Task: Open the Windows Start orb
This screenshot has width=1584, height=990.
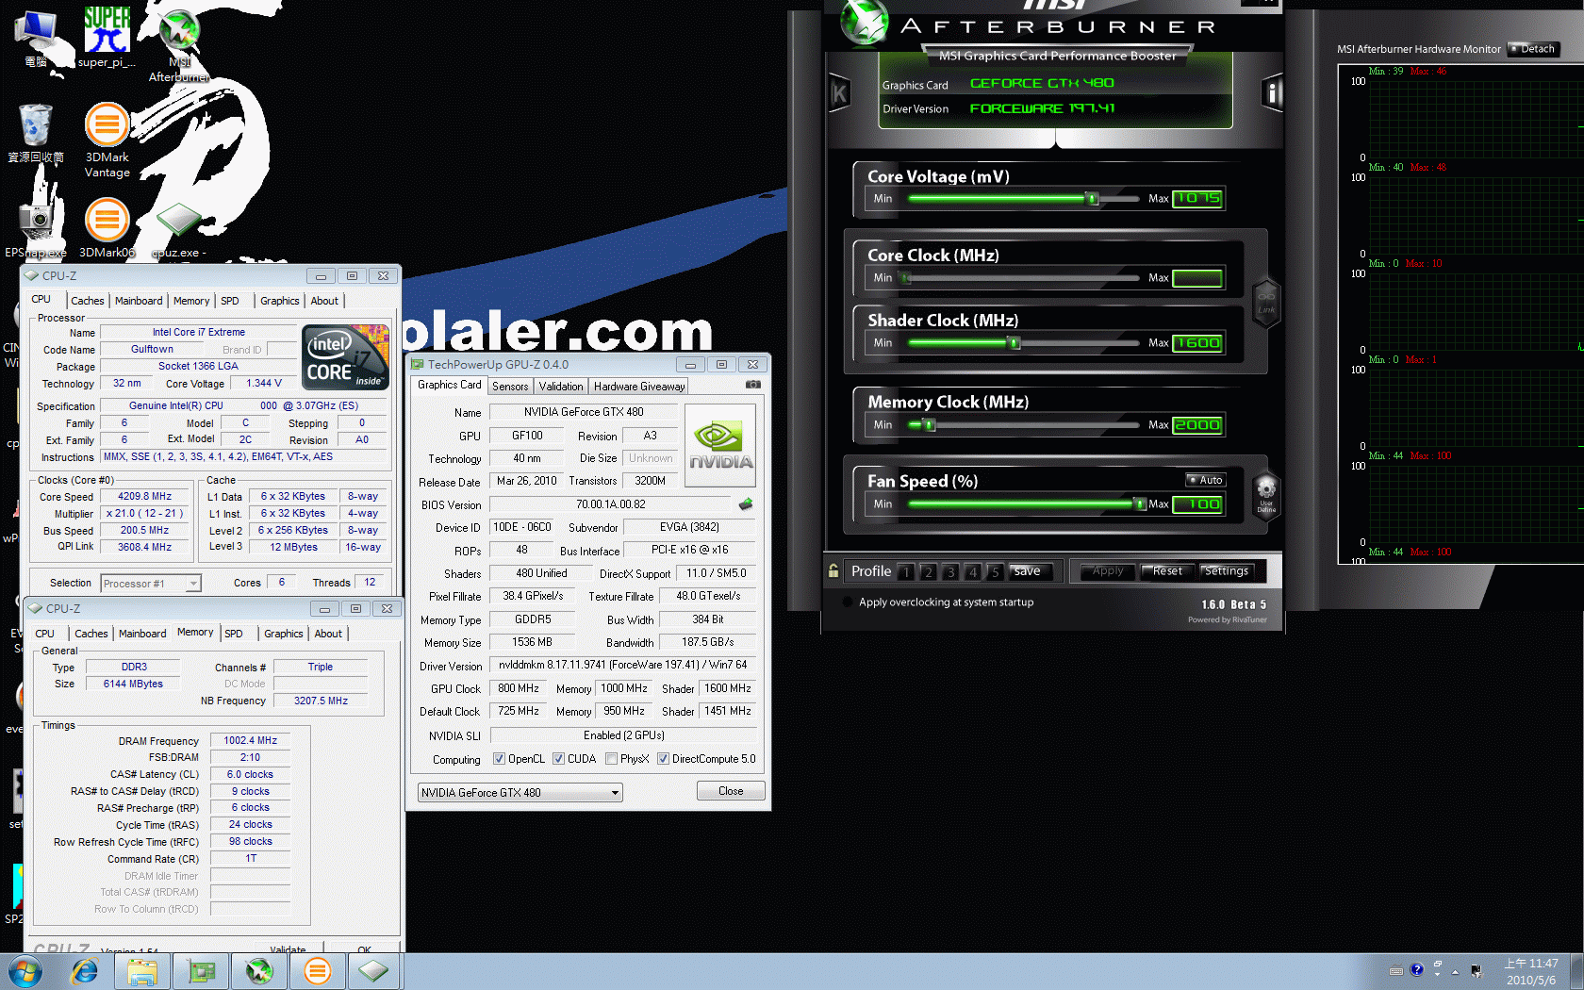Action: (25, 970)
